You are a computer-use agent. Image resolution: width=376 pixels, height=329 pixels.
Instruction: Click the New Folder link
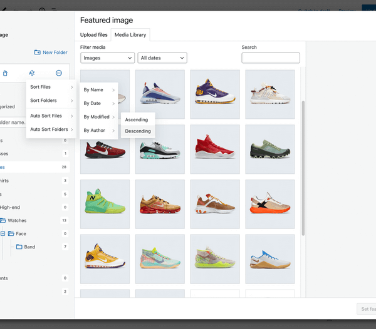(x=51, y=52)
